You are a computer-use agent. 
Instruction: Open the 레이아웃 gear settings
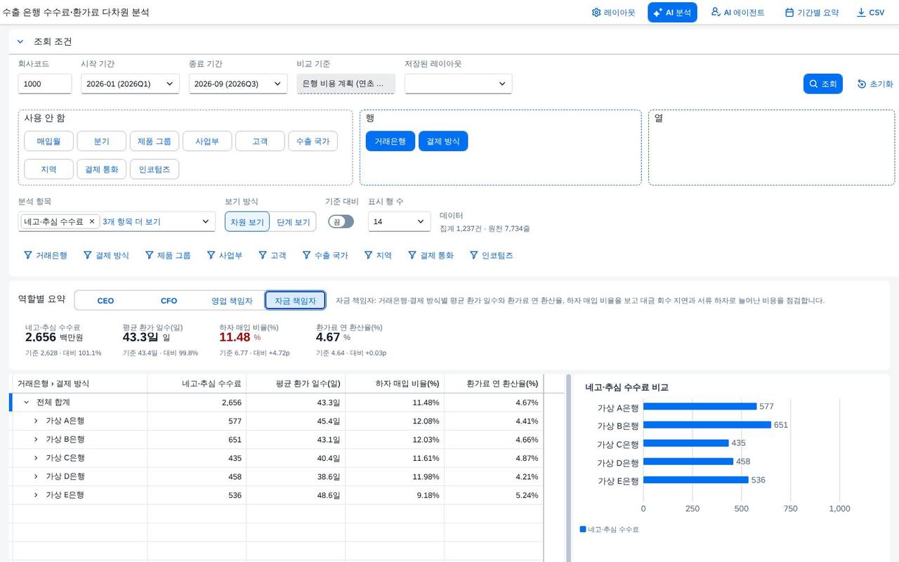coord(613,13)
